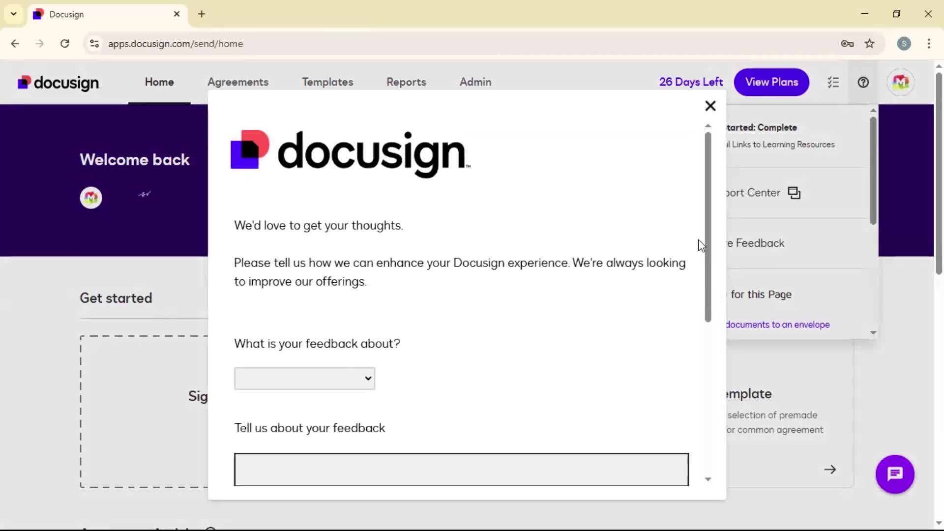Reload the page

pyautogui.click(x=64, y=44)
